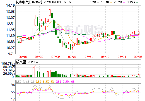Select the 08-24 date label
Image resolution: width=145 pixels, height=101 pixels.
point(122,57)
